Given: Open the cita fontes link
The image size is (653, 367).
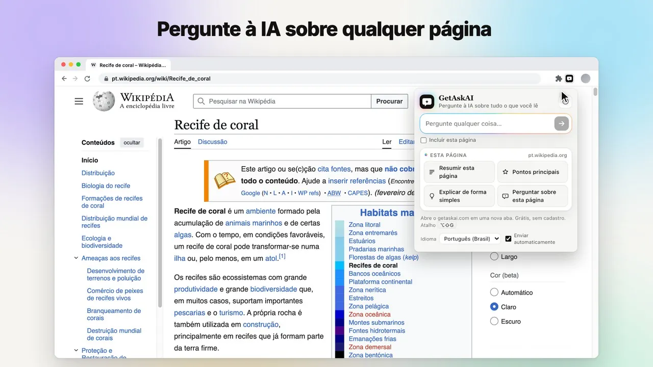Looking at the screenshot, I should point(334,169).
